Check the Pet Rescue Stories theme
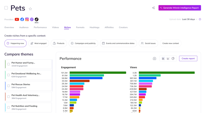Image resolution: width=205 pixels, height=113 pixels. pyautogui.click(x=9, y=86)
